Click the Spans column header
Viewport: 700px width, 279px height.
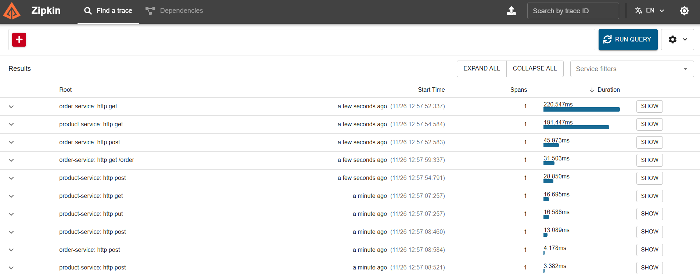(x=518, y=90)
